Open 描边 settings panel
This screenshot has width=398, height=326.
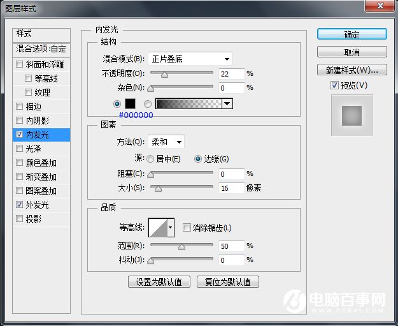pyautogui.click(x=34, y=107)
